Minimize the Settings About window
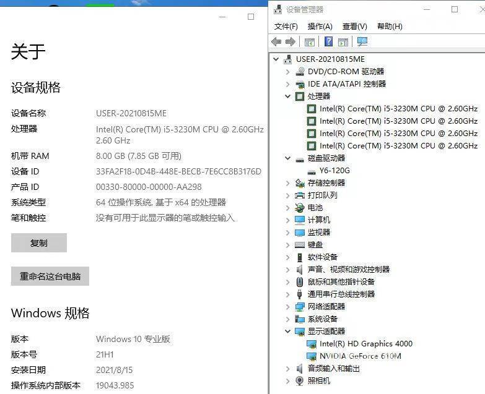The width and height of the screenshot is (485, 394). (x=222, y=17)
